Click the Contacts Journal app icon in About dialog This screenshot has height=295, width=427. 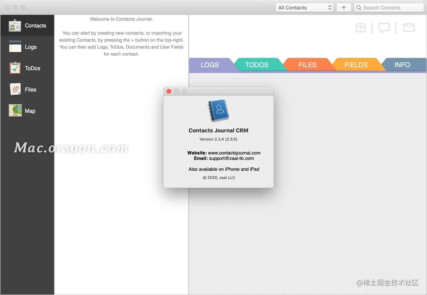click(219, 110)
